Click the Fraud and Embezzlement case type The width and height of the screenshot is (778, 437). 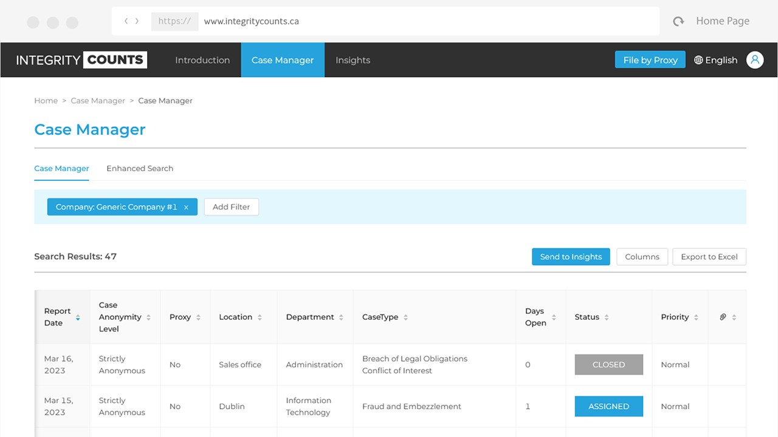point(411,407)
